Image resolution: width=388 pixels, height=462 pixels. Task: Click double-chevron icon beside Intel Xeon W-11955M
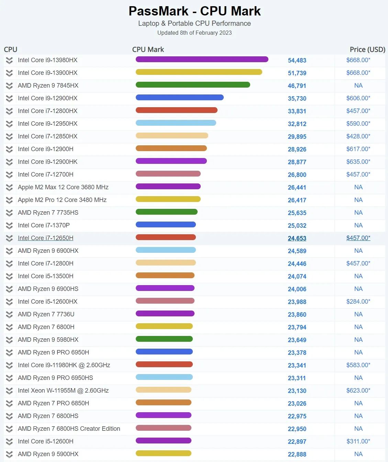click(9, 391)
